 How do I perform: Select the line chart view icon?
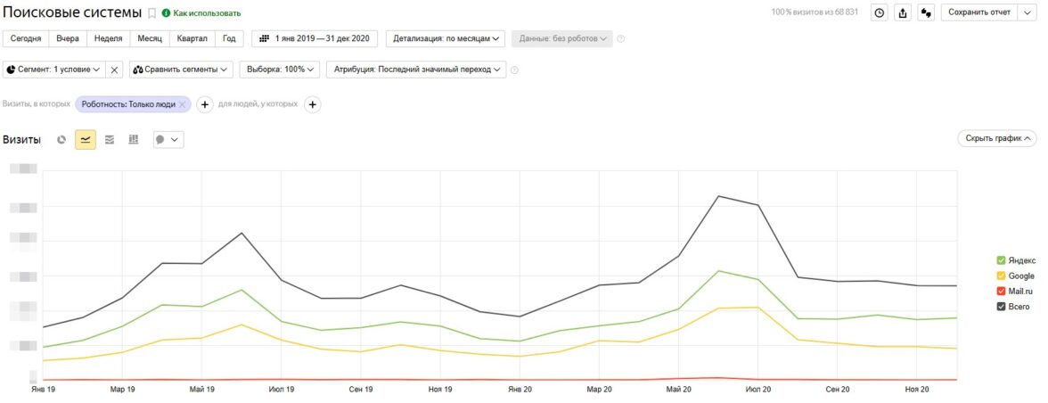tap(86, 140)
